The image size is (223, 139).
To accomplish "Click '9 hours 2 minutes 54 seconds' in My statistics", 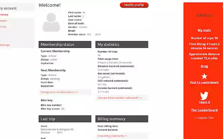I will click(115, 63).
